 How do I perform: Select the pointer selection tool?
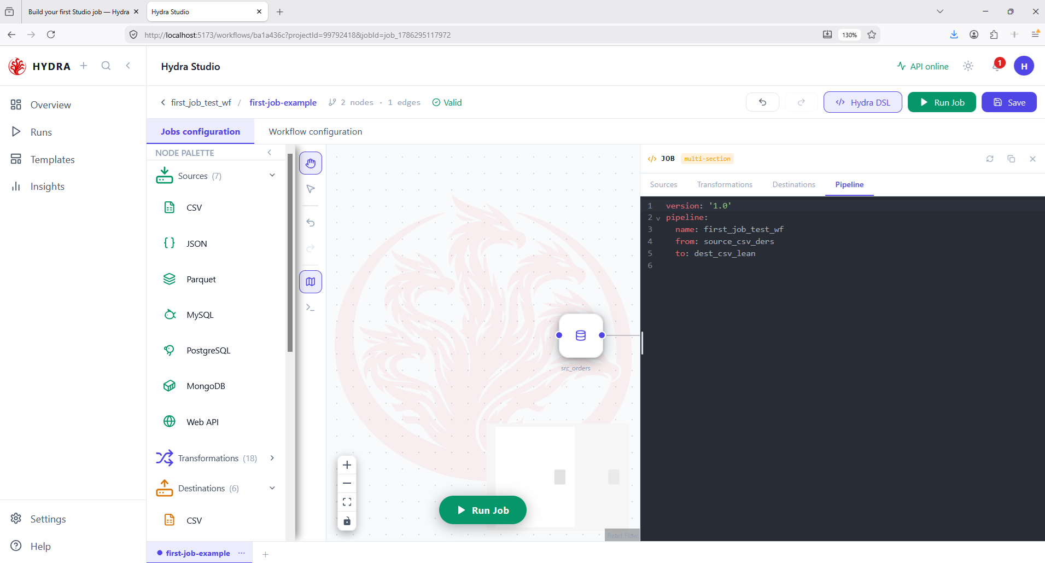tap(311, 189)
